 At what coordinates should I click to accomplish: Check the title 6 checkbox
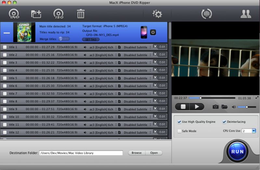click(x=5, y=86)
